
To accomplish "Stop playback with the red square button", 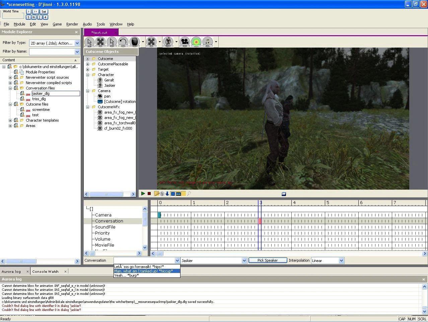I will (149, 194).
